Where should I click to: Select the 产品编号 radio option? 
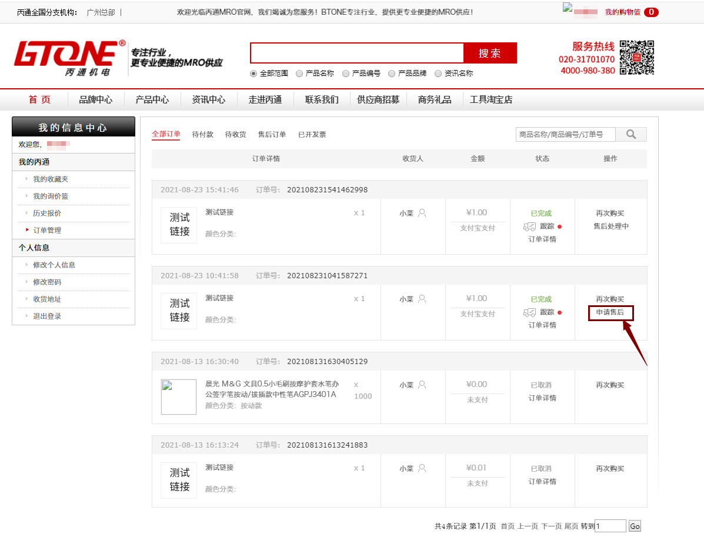[346, 74]
